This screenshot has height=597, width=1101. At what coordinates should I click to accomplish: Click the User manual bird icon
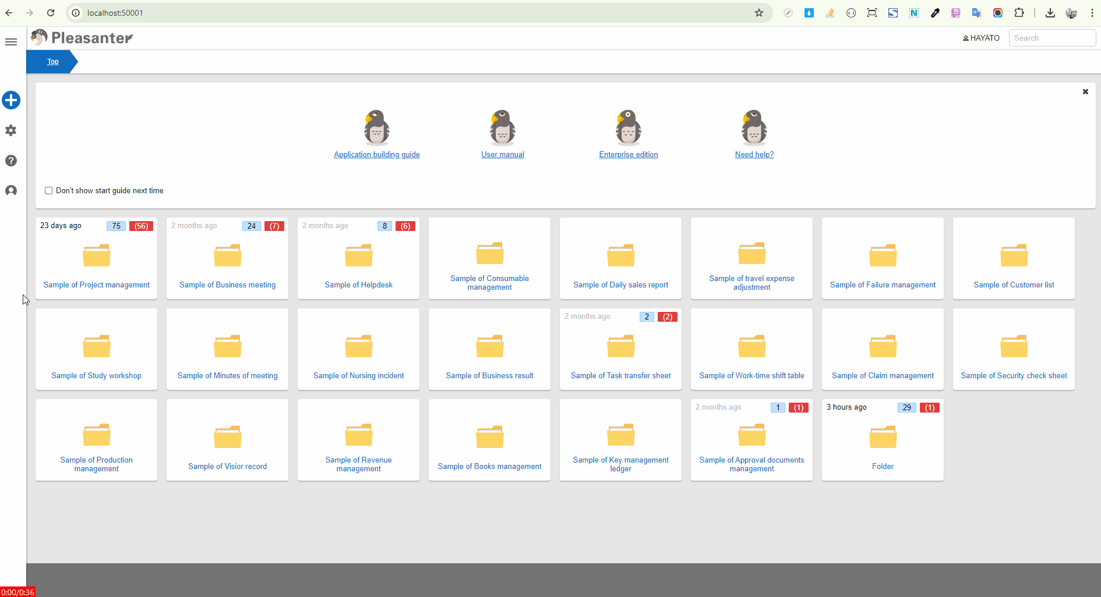coord(503,127)
